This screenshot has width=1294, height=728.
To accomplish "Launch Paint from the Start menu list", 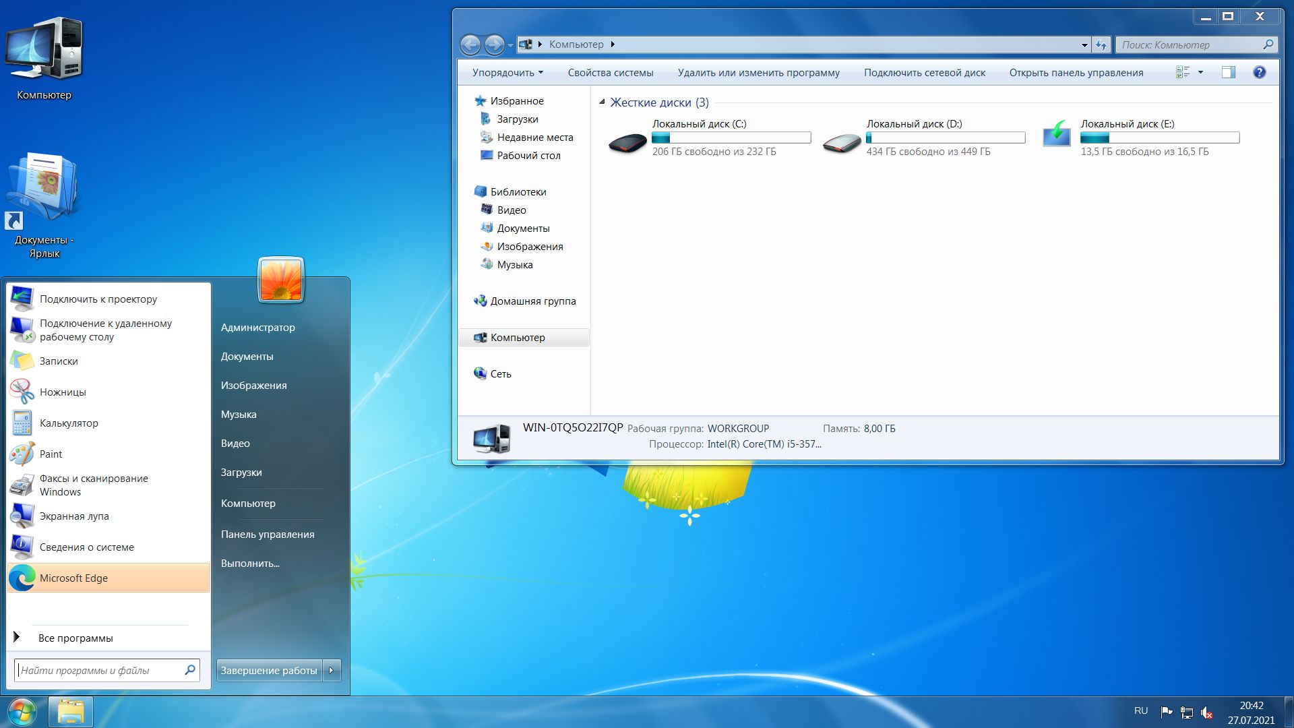I will pos(51,454).
